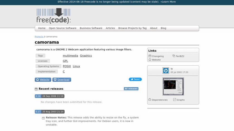Click the Tar/BZ2 download icon

(174, 56)
